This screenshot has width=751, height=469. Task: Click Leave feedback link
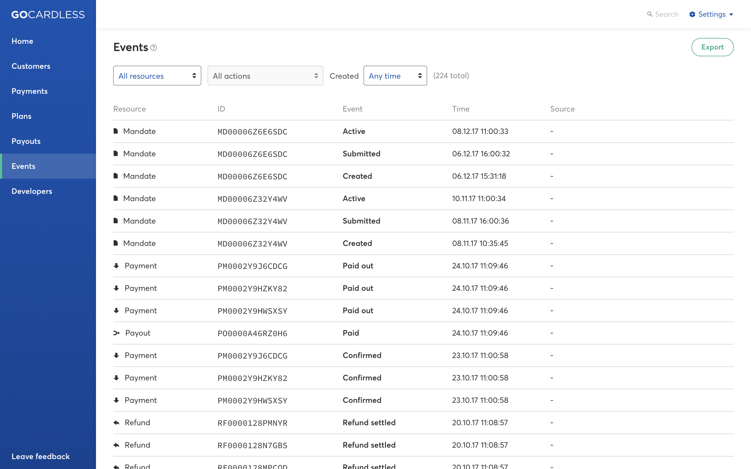point(41,456)
